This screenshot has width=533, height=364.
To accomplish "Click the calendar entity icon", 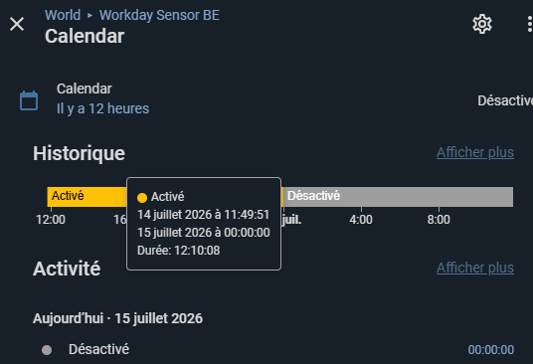I will click(x=29, y=100).
